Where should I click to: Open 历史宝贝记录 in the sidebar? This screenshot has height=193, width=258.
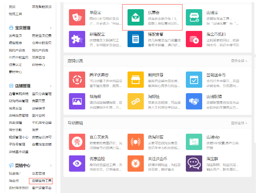(42, 36)
